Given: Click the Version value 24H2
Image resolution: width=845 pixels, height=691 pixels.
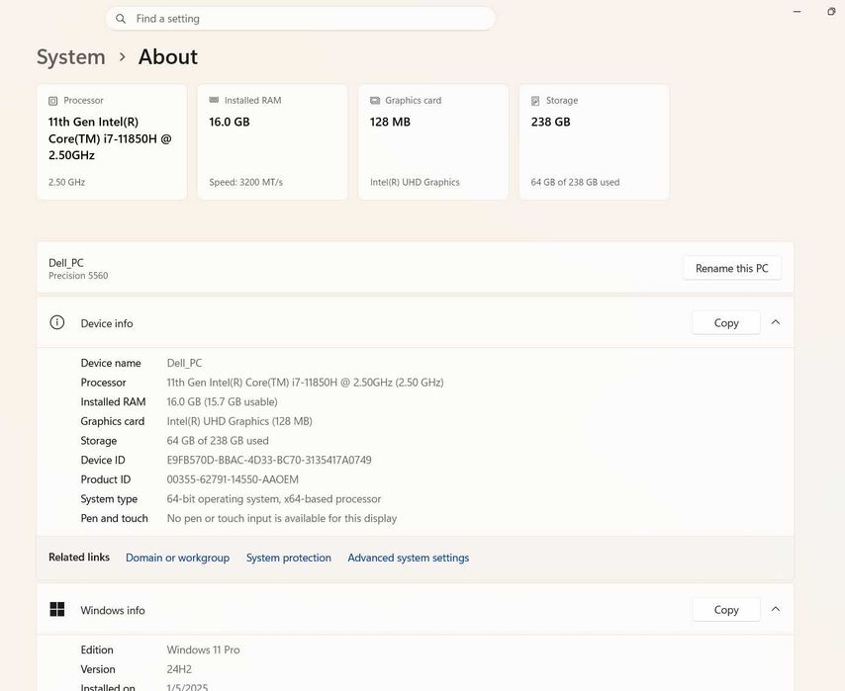Looking at the screenshot, I should [x=179, y=669].
